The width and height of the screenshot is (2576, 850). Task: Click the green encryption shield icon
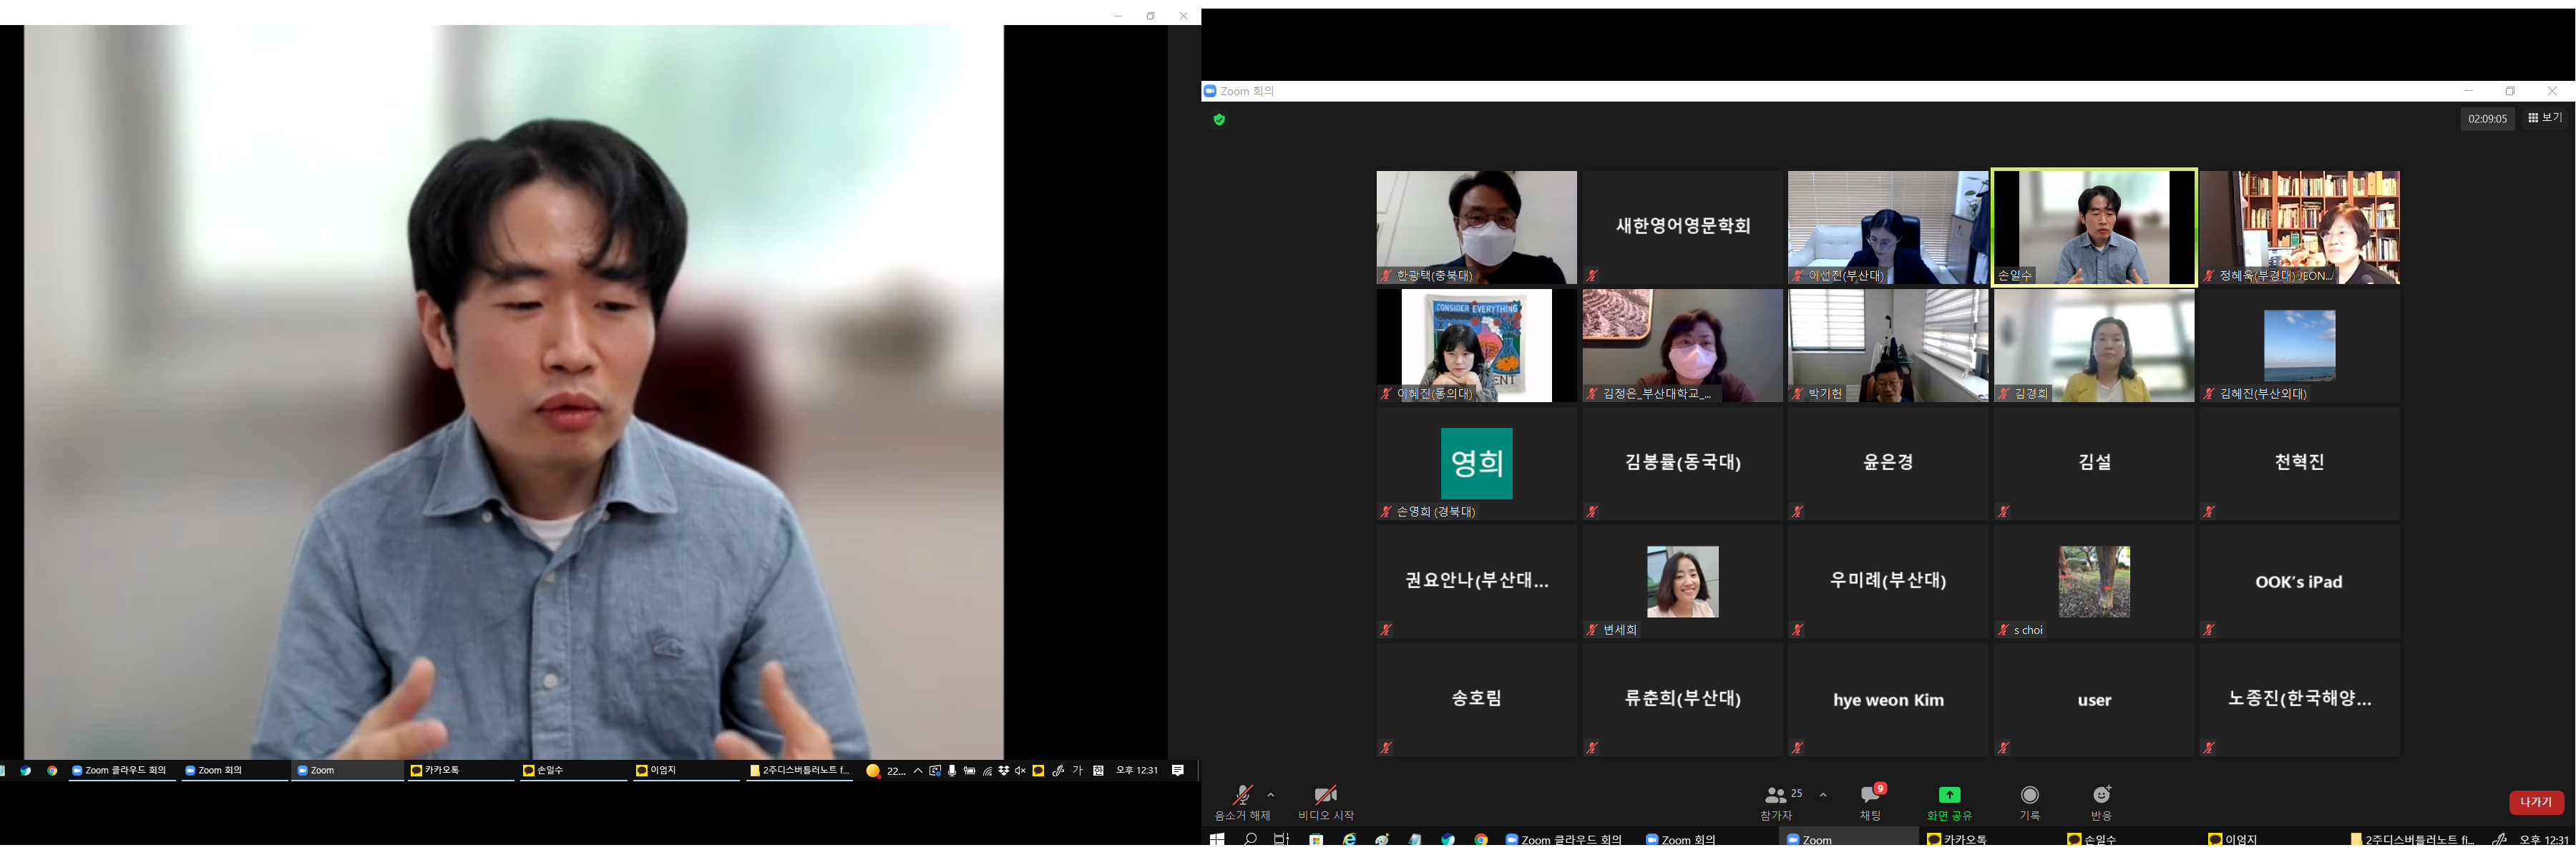pos(1219,120)
